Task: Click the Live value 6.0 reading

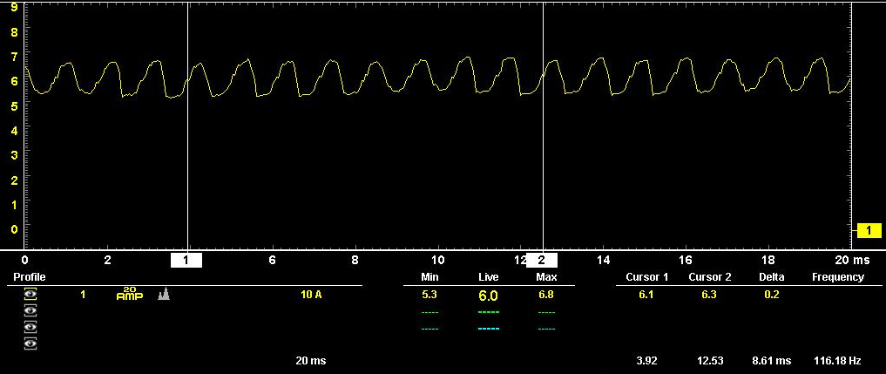Action: pyautogui.click(x=488, y=296)
